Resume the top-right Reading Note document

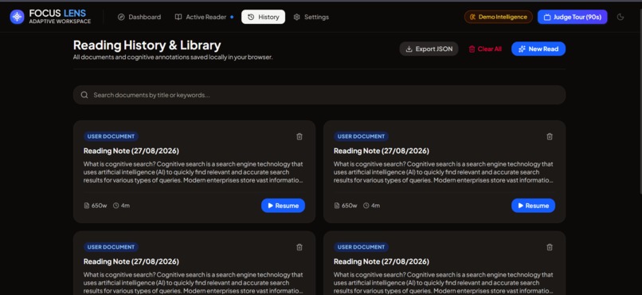[x=533, y=206]
